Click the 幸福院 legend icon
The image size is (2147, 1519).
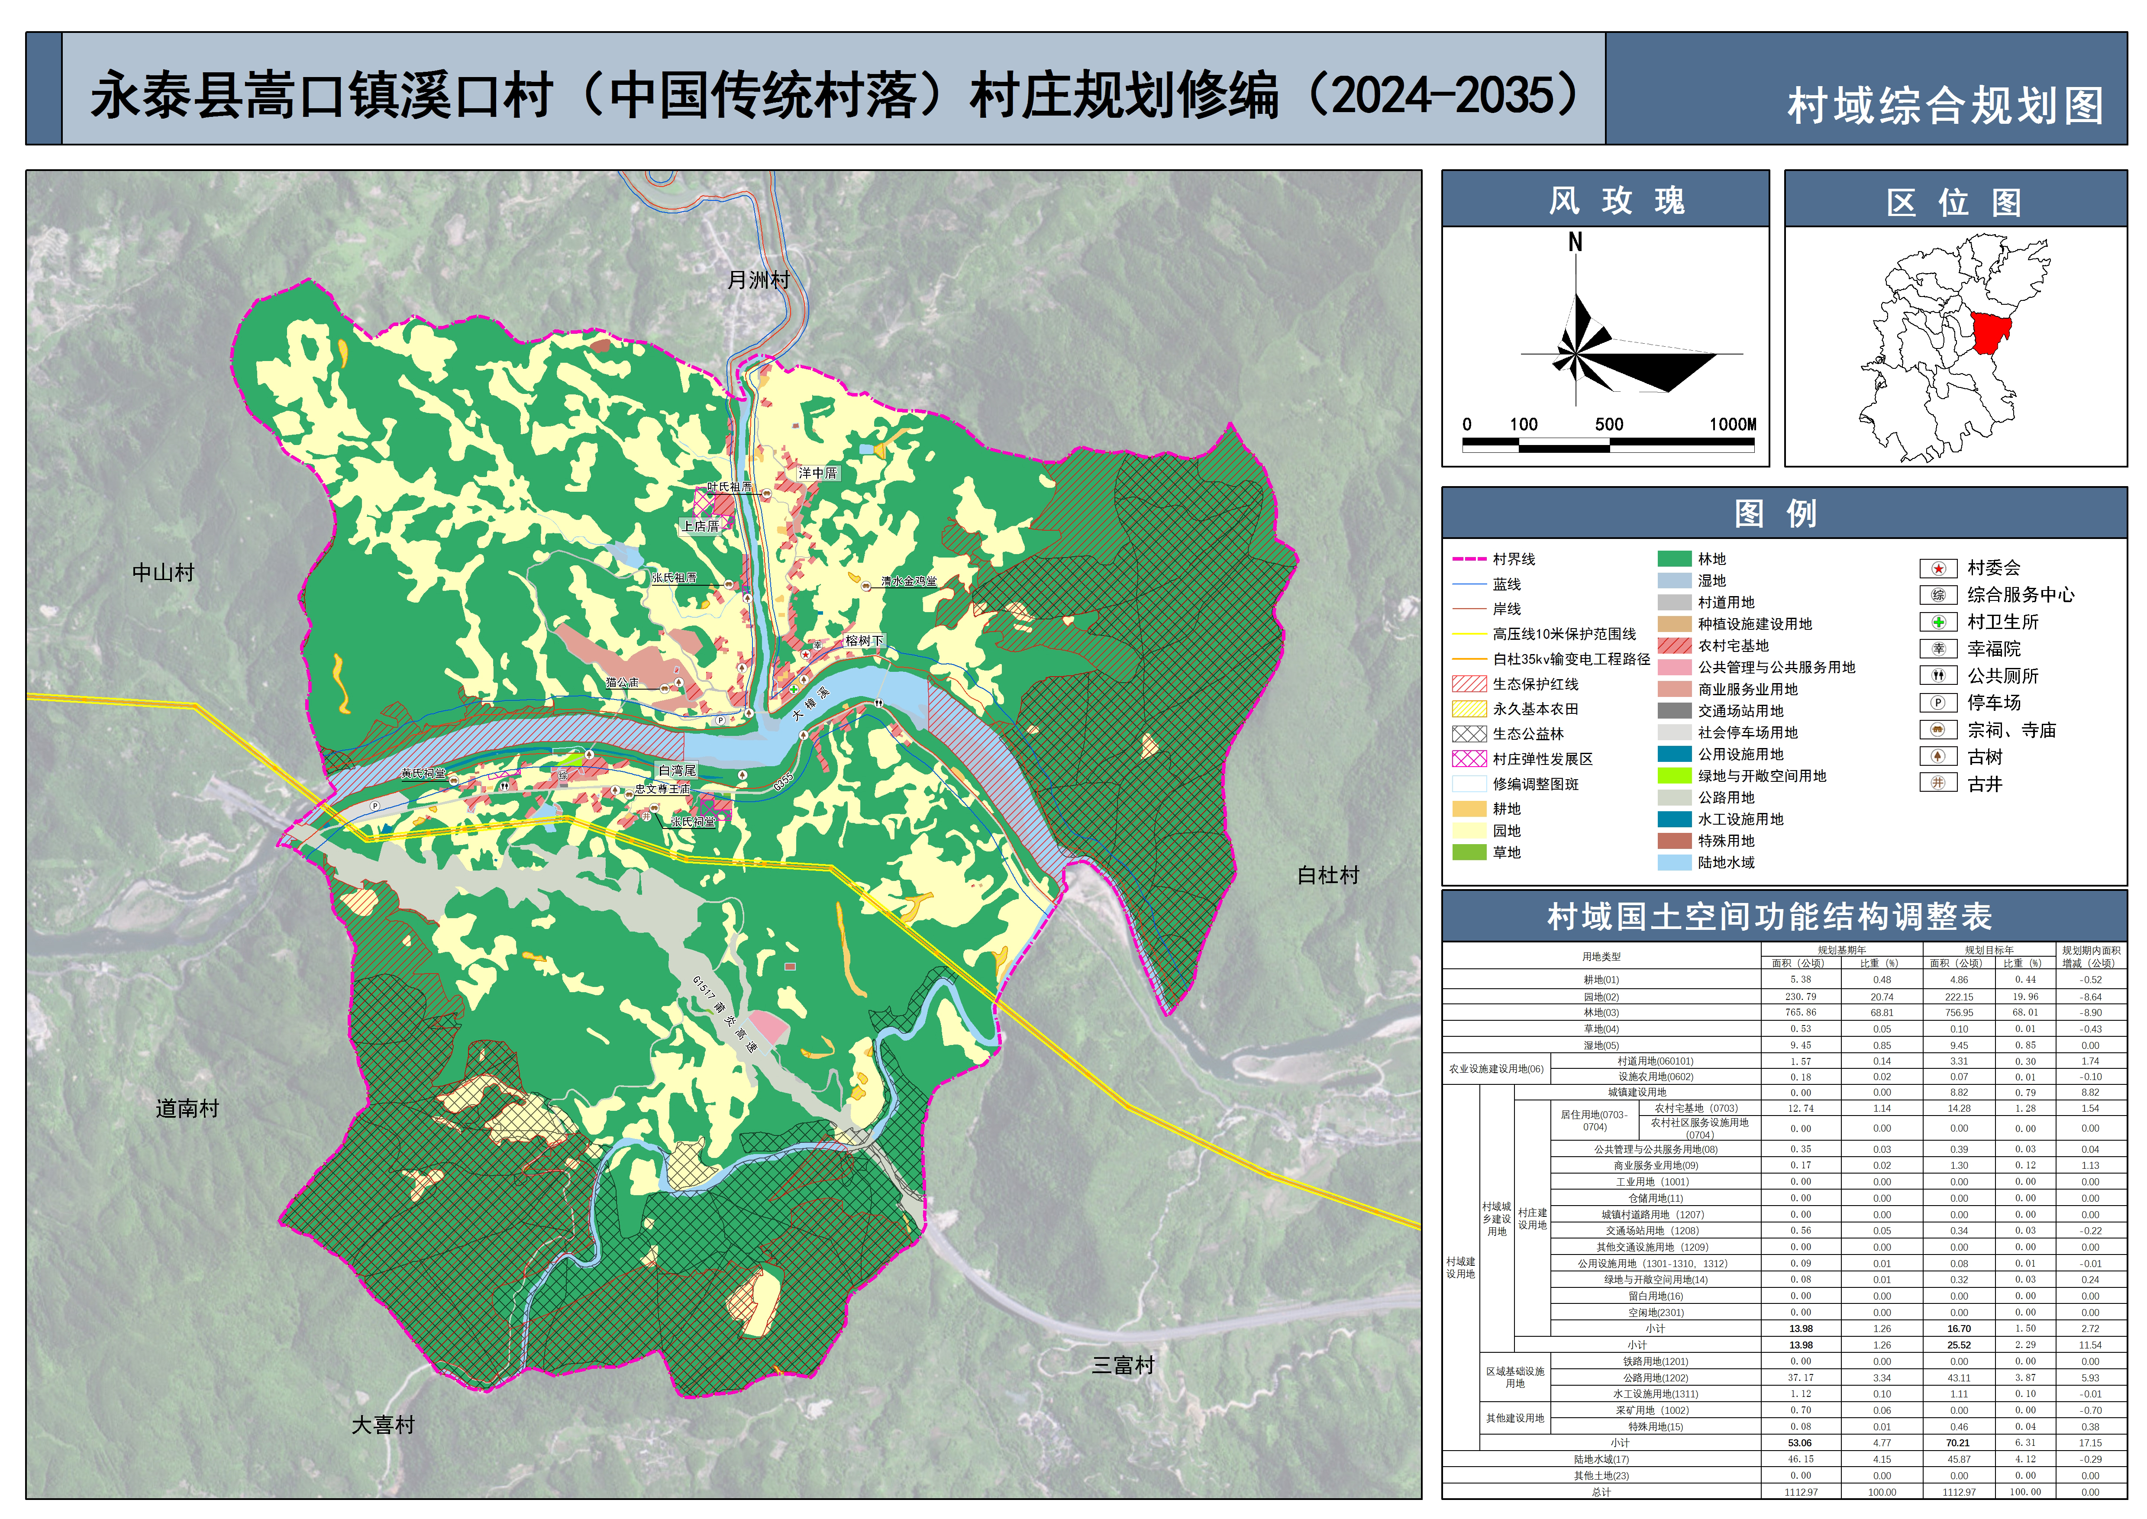(1937, 649)
